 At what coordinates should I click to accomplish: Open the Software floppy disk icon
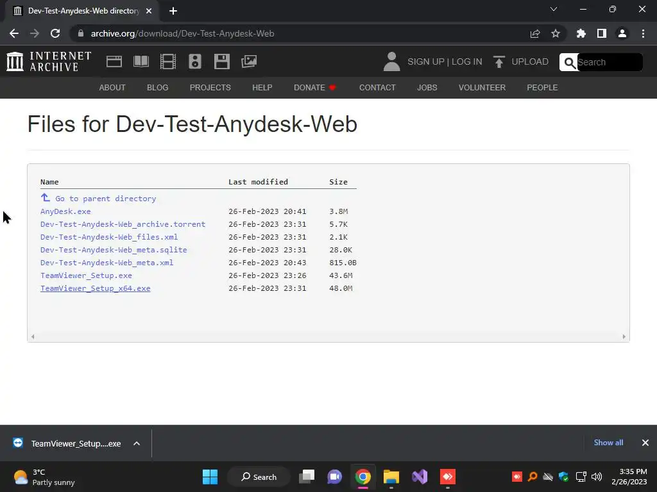click(x=221, y=61)
